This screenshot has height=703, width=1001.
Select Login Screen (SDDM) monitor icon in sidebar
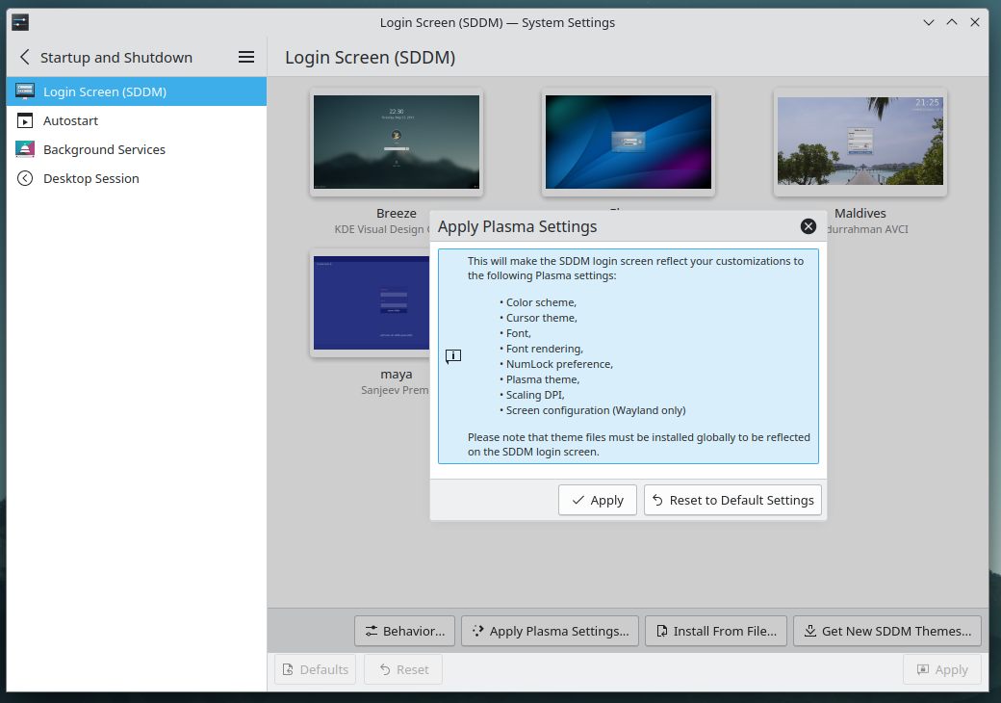pos(25,91)
